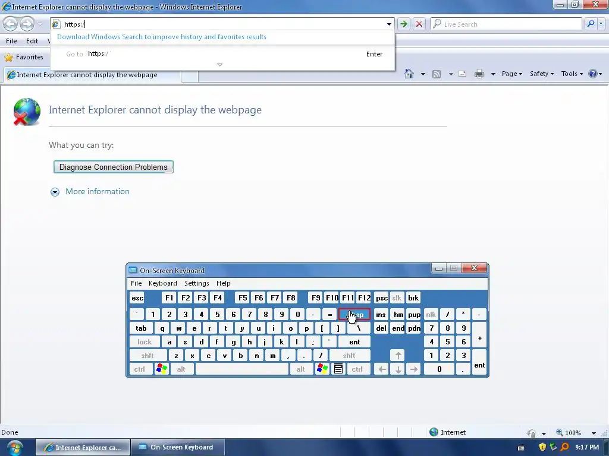
Task: Open the Print dropdown arrow
Action: (493, 74)
